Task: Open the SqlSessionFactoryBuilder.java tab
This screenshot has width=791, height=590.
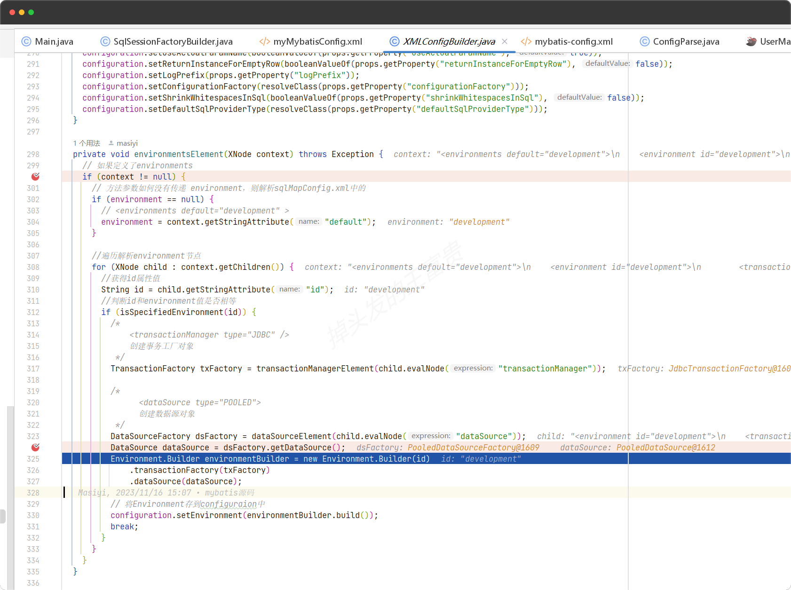Action: coord(167,41)
